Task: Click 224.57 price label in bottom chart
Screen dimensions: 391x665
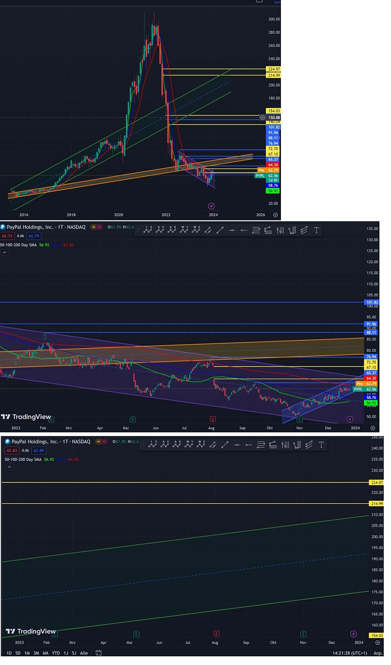Action: coord(377,482)
